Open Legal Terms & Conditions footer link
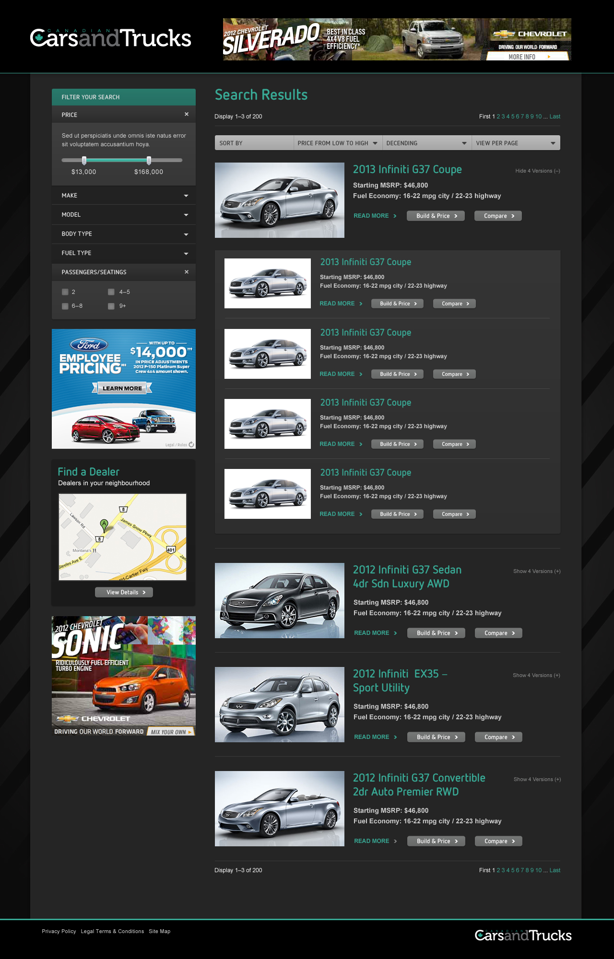Image resolution: width=614 pixels, height=959 pixels. point(112,931)
